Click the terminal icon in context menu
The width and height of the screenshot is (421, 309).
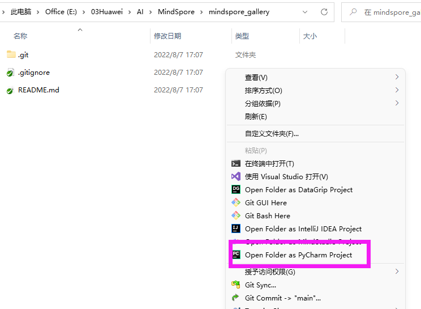tap(236, 163)
